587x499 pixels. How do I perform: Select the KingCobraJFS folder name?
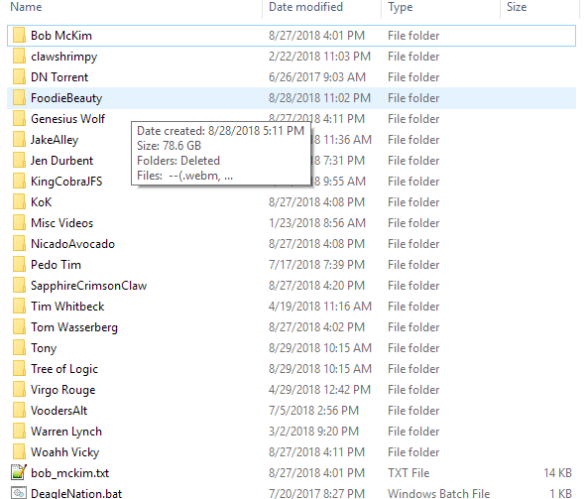pyautogui.click(x=66, y=182)
